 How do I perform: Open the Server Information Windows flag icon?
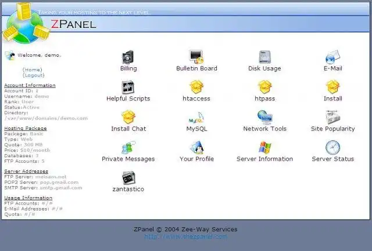265,147
